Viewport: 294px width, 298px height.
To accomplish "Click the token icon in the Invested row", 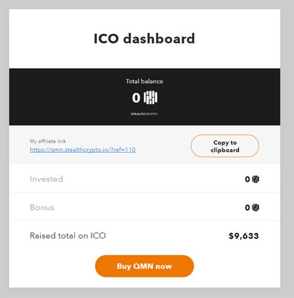I will [x=256, y=179].
